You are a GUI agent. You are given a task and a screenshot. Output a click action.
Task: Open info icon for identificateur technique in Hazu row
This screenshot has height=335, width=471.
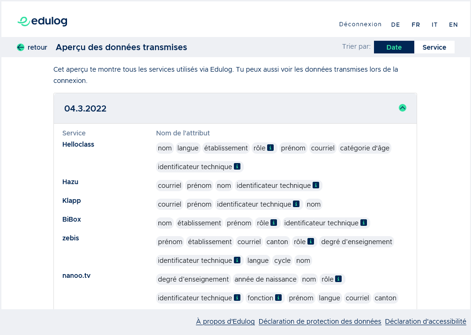(x=316, y=185)
